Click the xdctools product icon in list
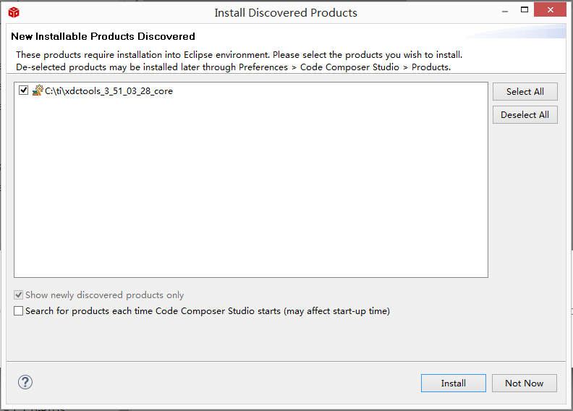This screenshot has height=411, width=573. 38,90
